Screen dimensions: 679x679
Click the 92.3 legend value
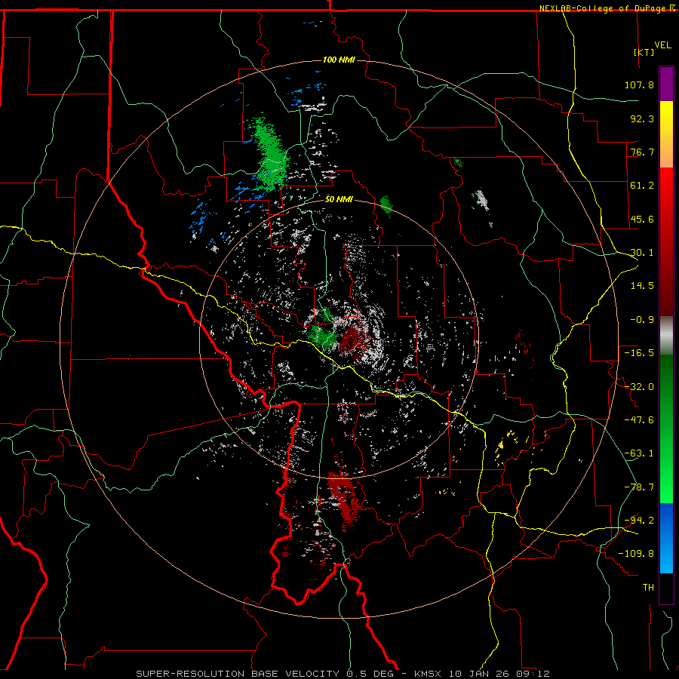(642, 118)
